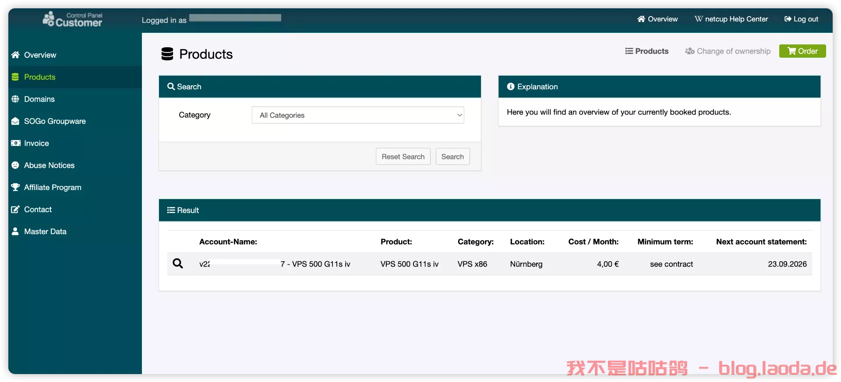This screenshot has height=382, width=841.
Task: Click the pencil icon for Contact
Action: pos(15,210)
